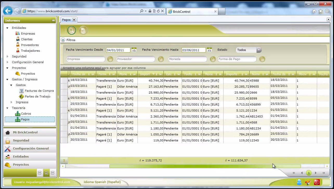The height and width of the screenshot is (189, 334).
Task: Click the red power logout icon
Action: click(x=317, y=182)
